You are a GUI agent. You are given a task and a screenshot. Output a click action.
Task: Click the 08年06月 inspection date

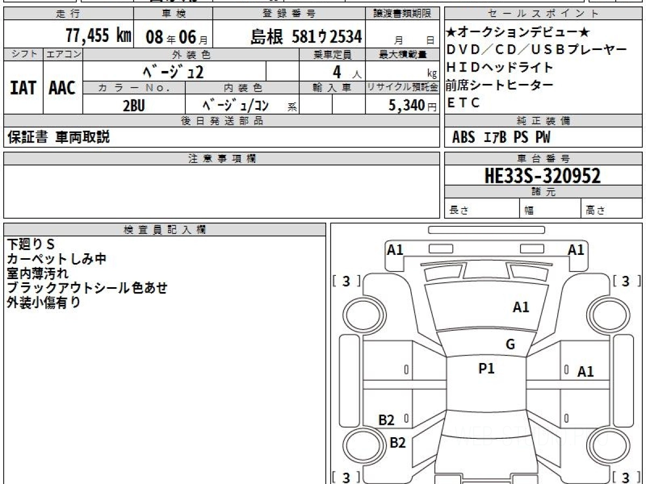tap(176, 37)
